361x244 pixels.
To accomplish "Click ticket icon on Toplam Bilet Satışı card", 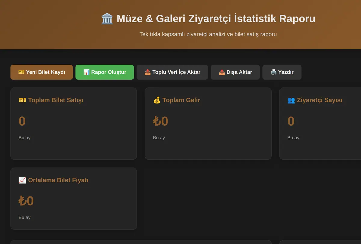I will (x=22, y=100).
